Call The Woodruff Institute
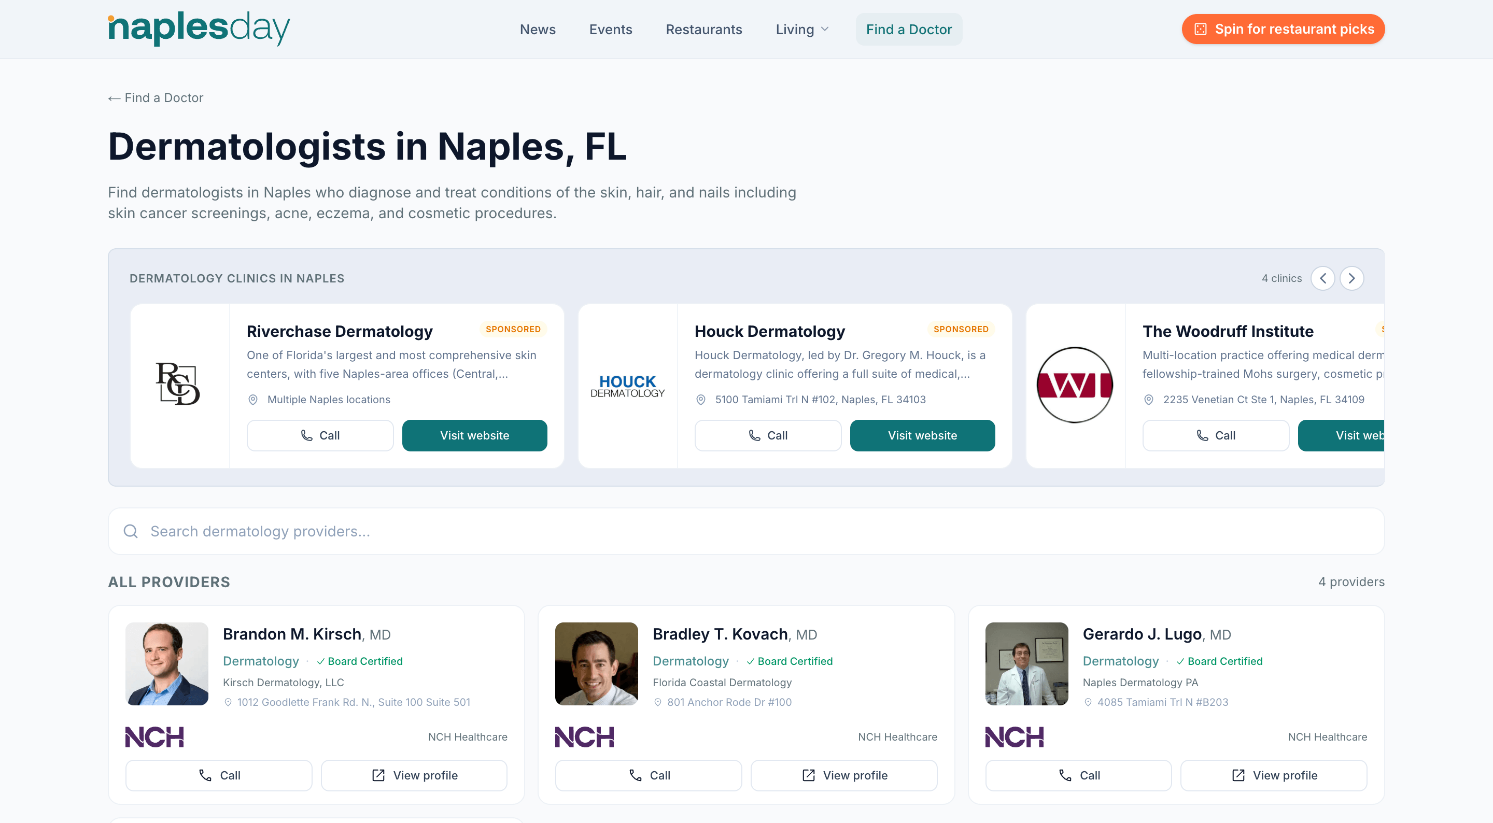This screenshot has height=823, width=1493. click(x=1216, y=435)
